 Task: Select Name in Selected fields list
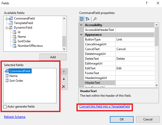click(13, 76)
